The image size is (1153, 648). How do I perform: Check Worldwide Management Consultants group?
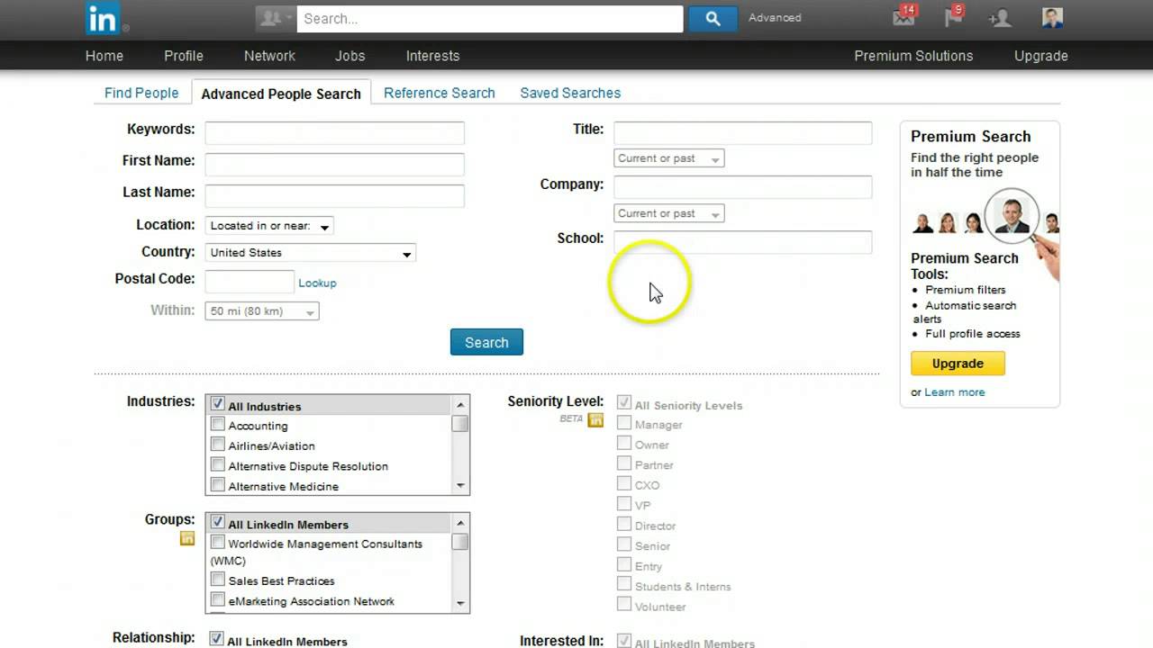pyautogui.click(x=217, y=543)
